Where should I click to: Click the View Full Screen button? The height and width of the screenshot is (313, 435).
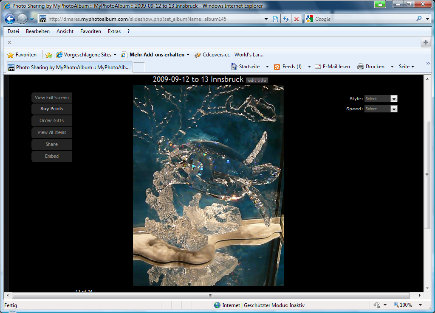(52, 98)
